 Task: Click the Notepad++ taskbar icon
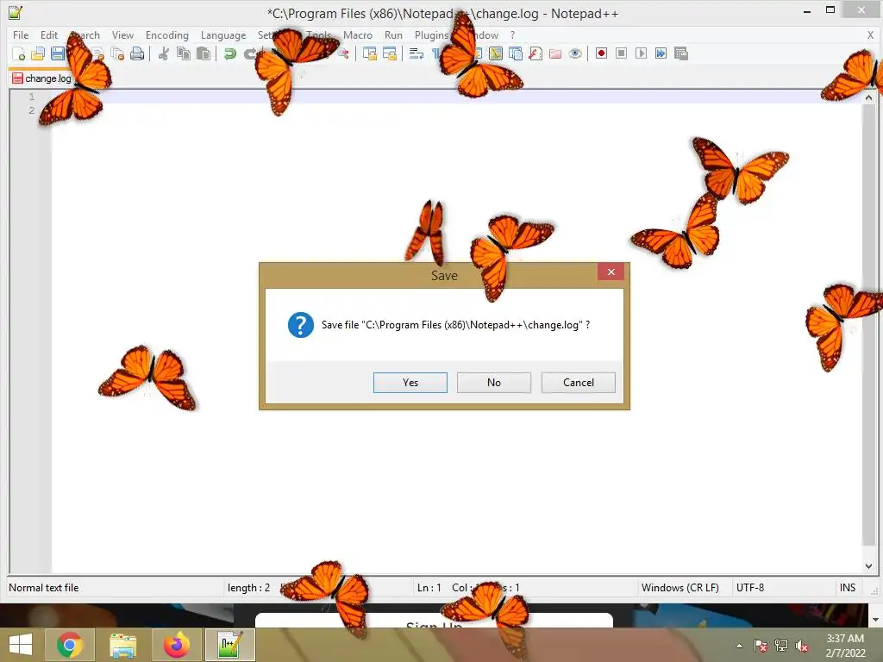[x=230, y=645]
